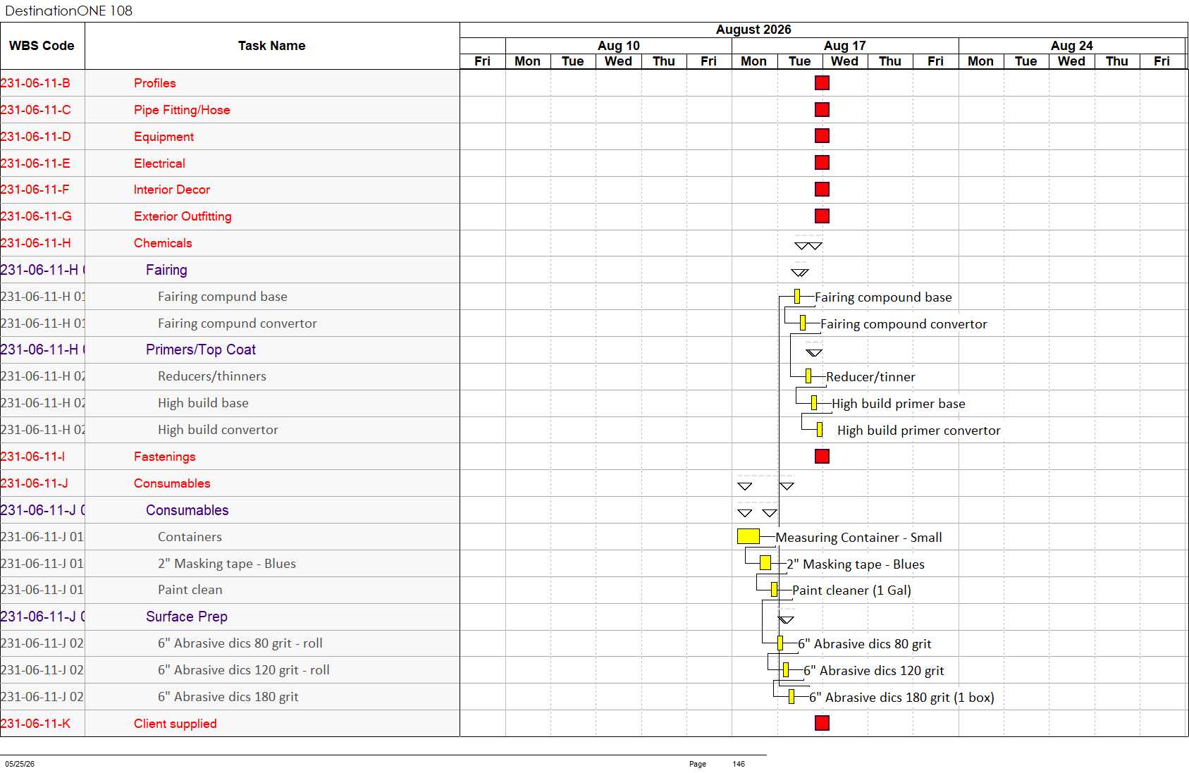The image size is (1189, 773).
Task: Select the yellow Measuring Container - Small bar
Action: (x=748, y=536)
